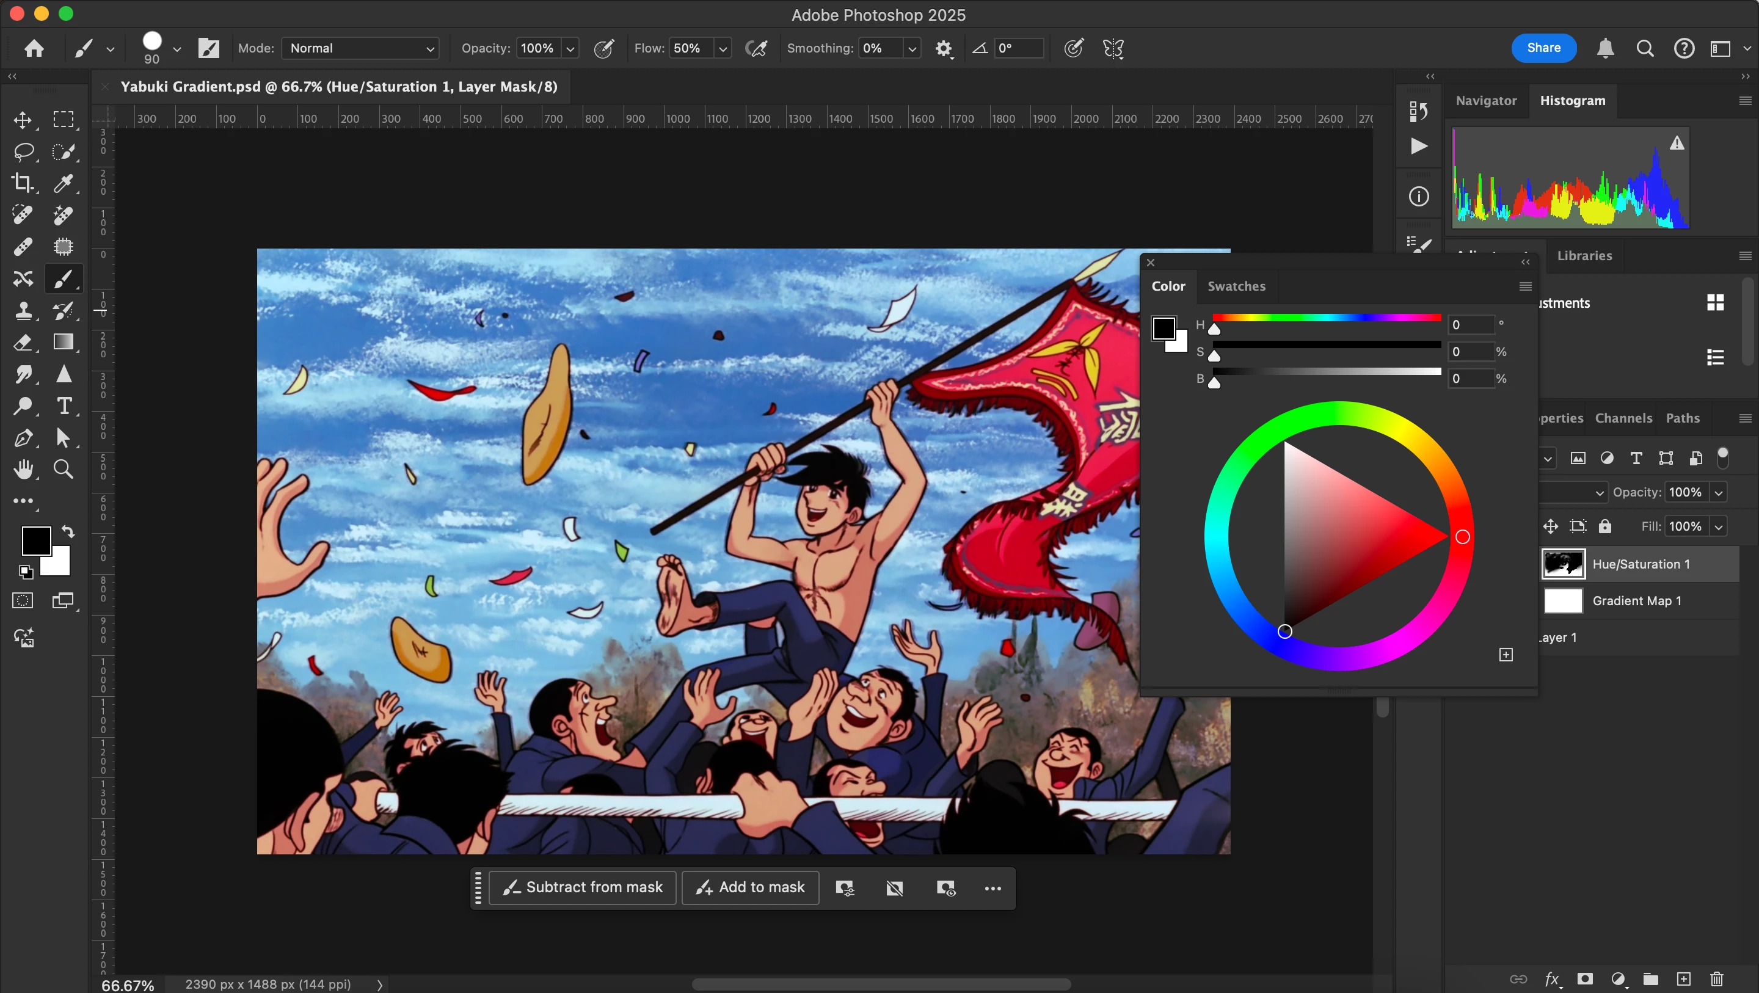1759x993 pixels.
Task: Open the Brush Preset picker arrow
Action: (x=177, y=48)
